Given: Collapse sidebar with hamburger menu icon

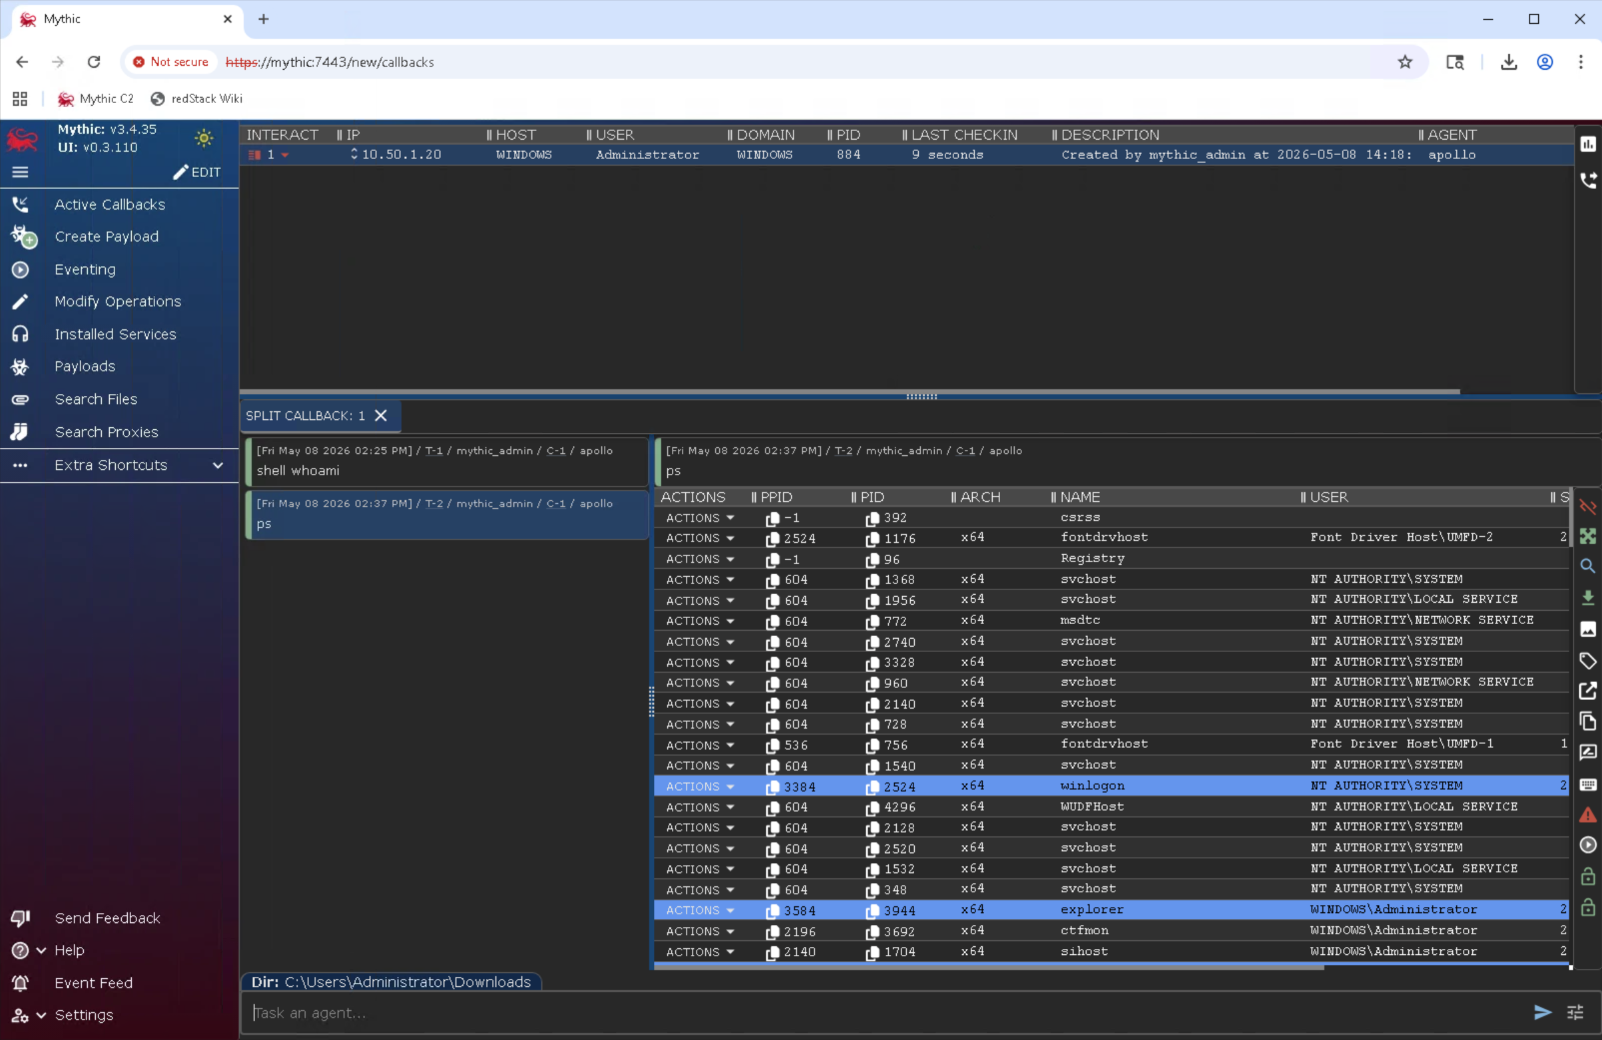Looking at the screenshot, I should click(x=20, y=172).
